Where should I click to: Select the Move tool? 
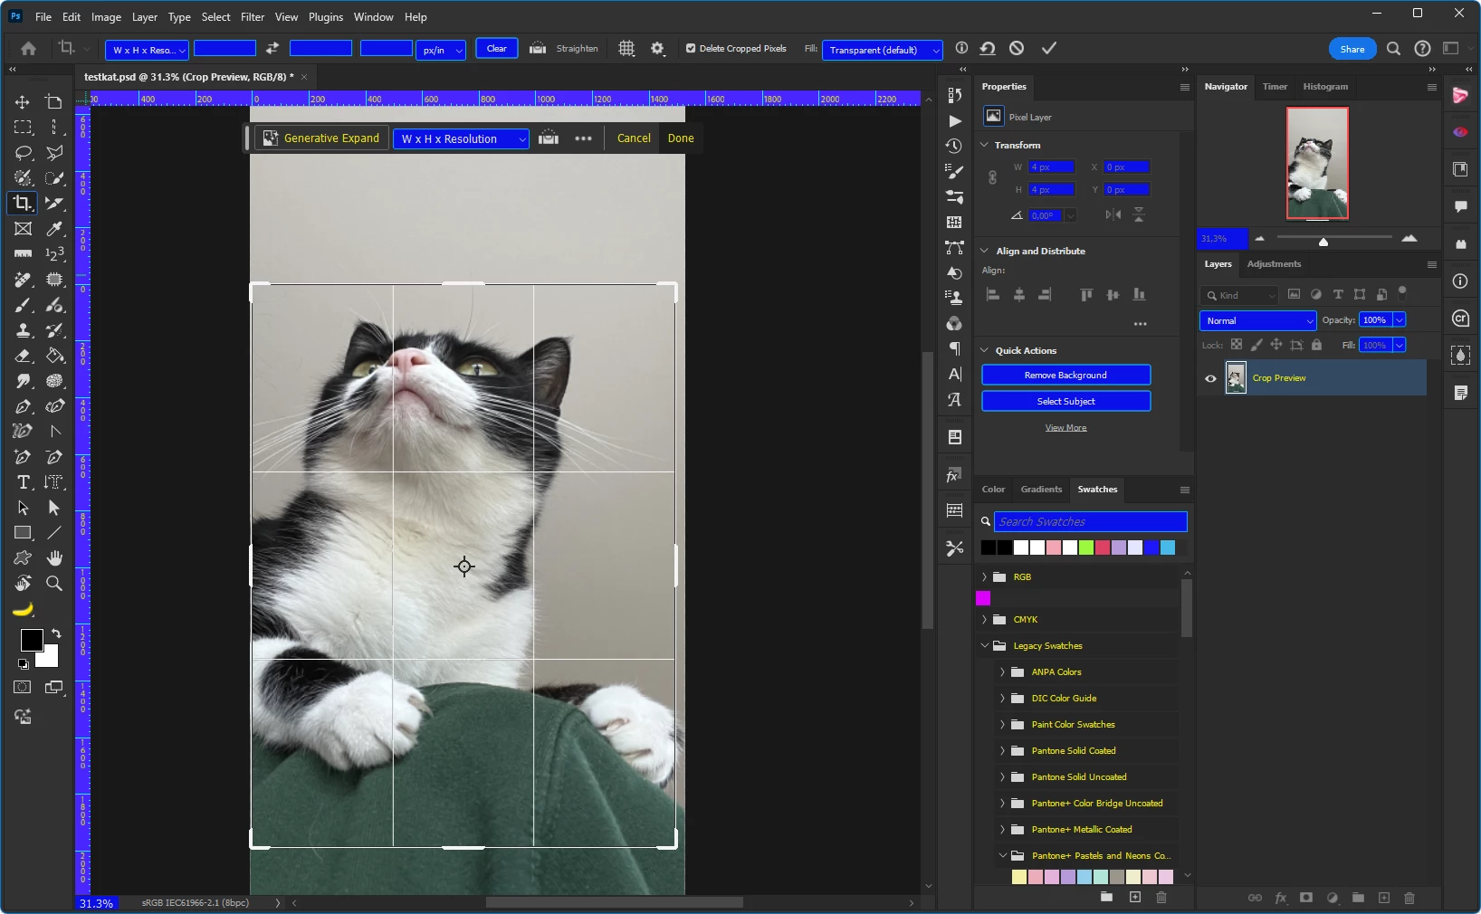pyautogui.click(x=23, y=102)
